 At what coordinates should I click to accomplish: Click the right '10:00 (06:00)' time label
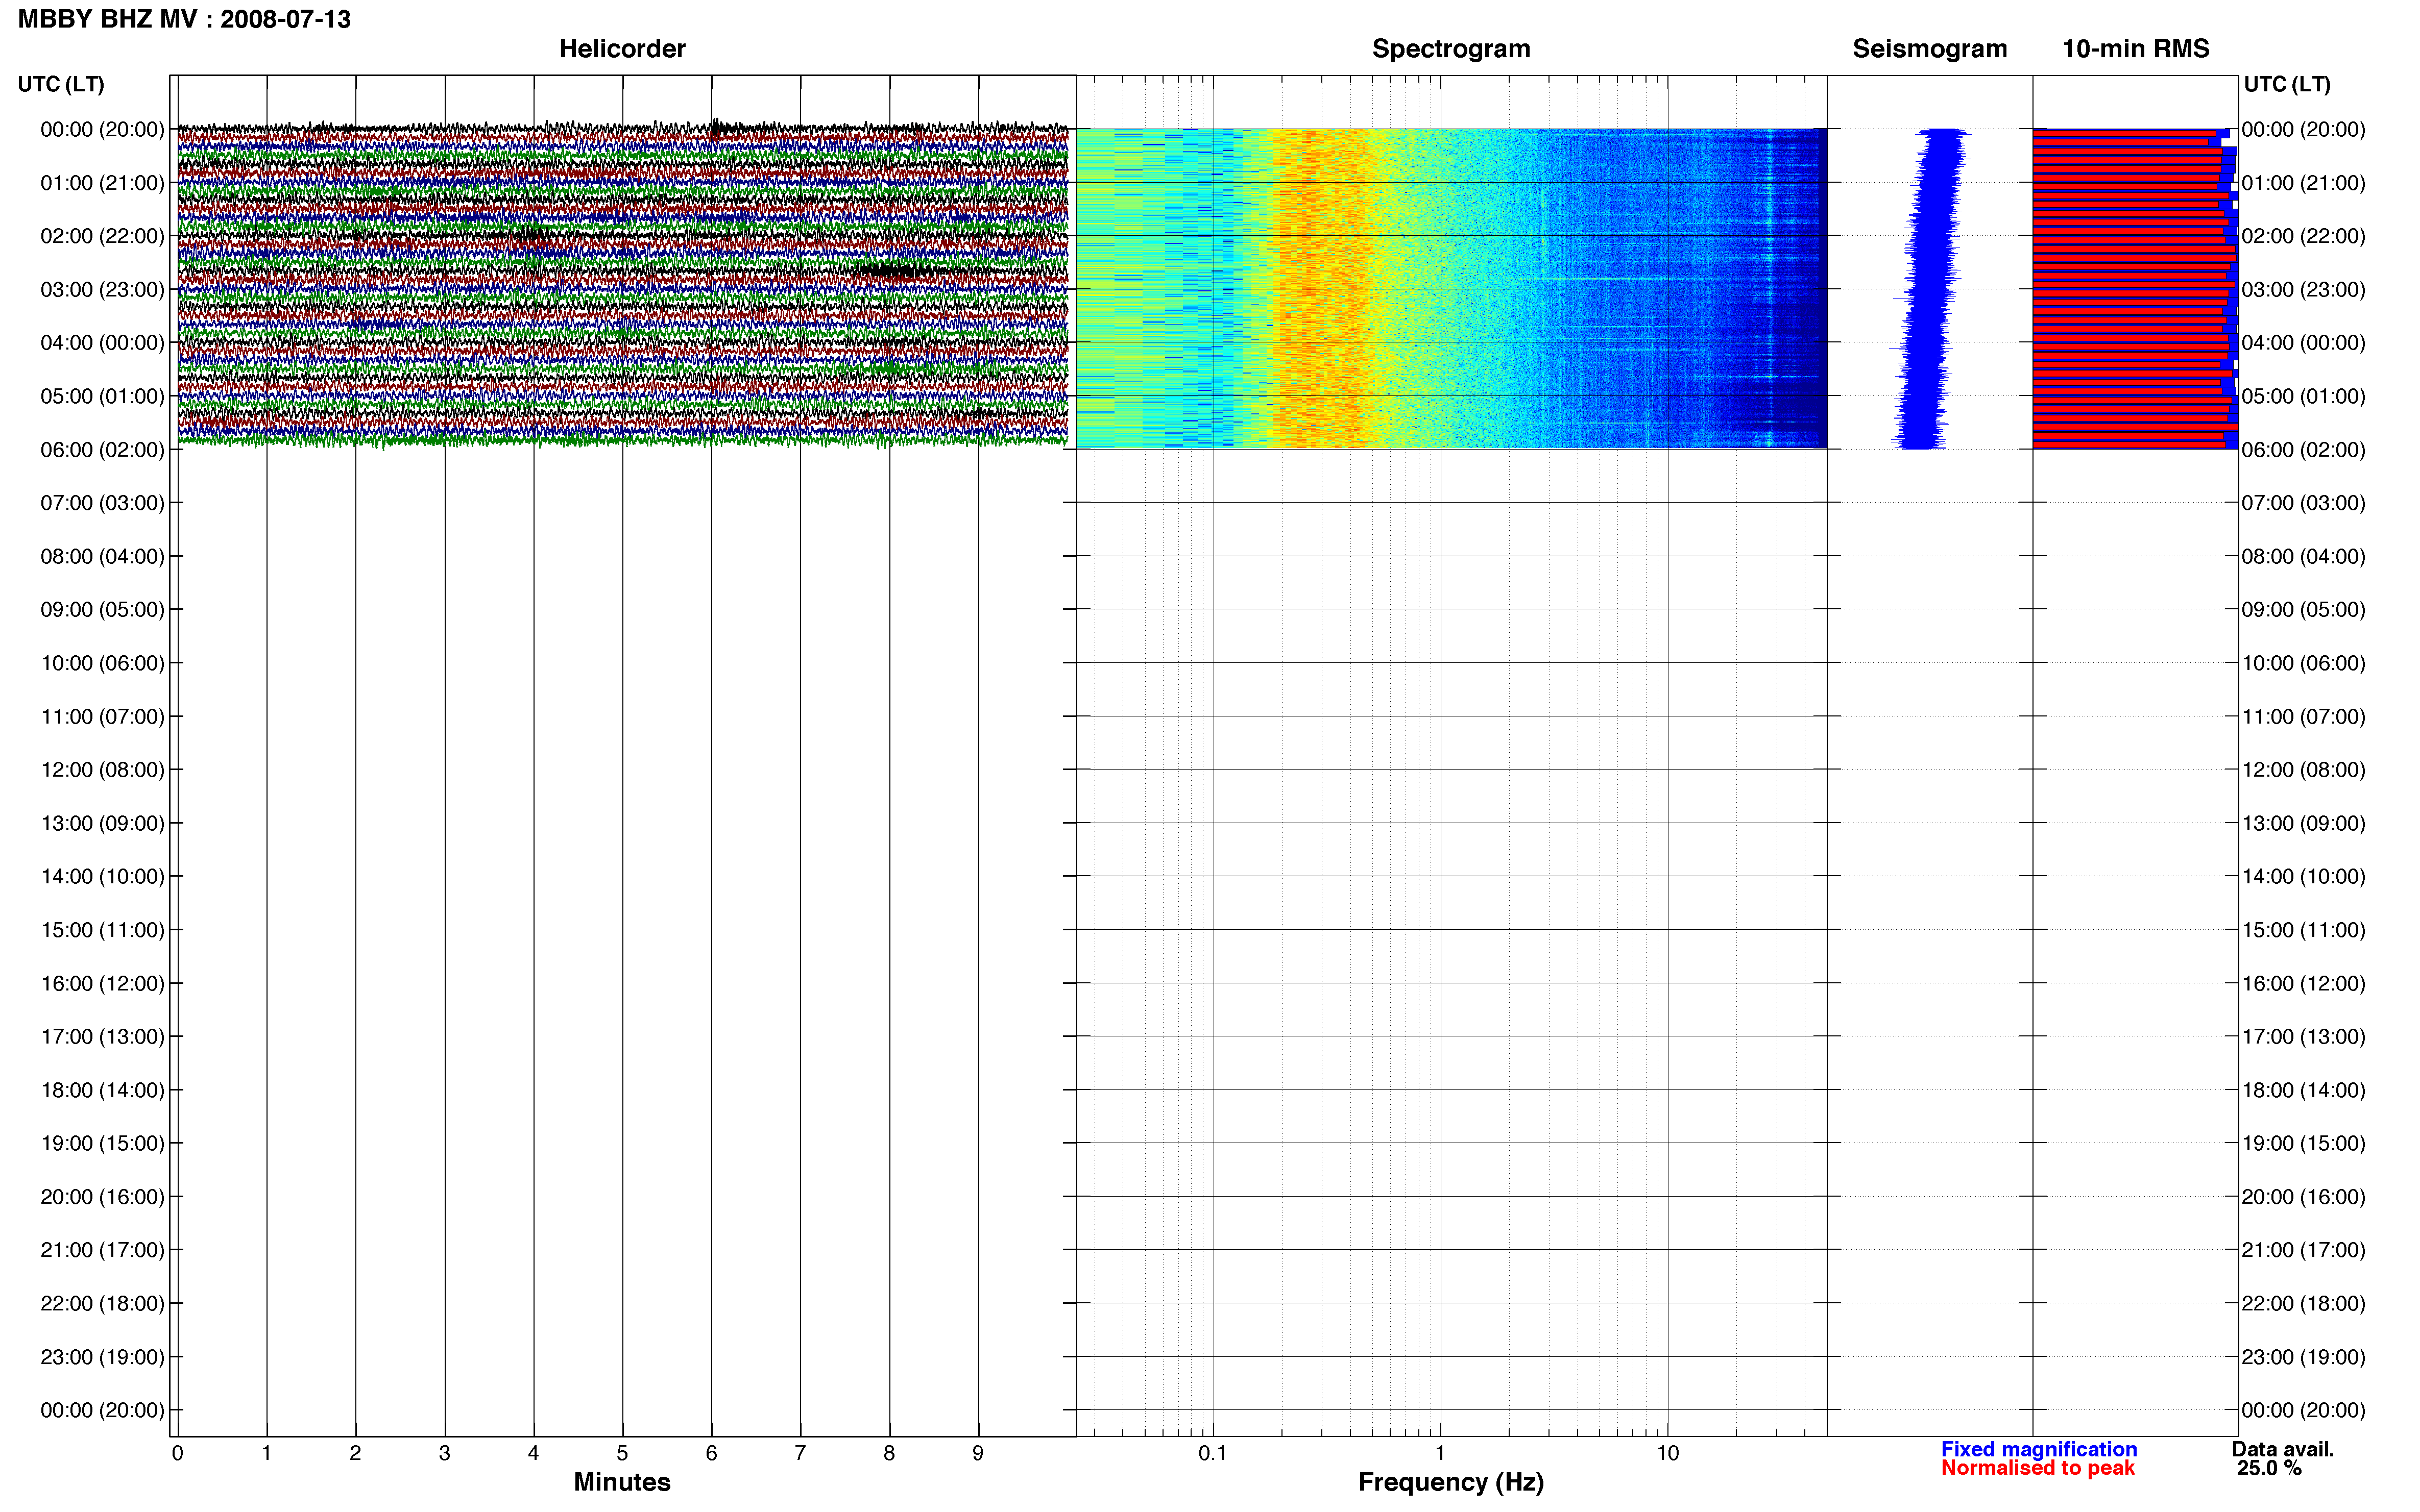pos(2303,663)
